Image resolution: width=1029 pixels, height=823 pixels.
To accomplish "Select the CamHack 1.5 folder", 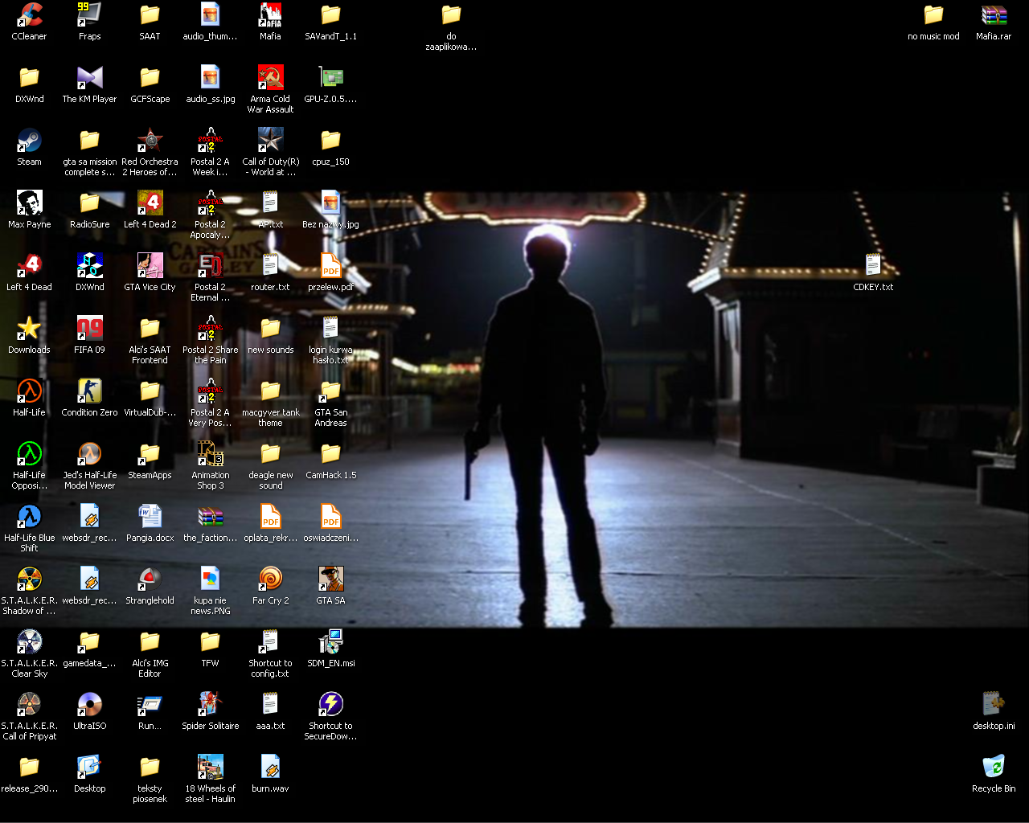I will 330,453.
